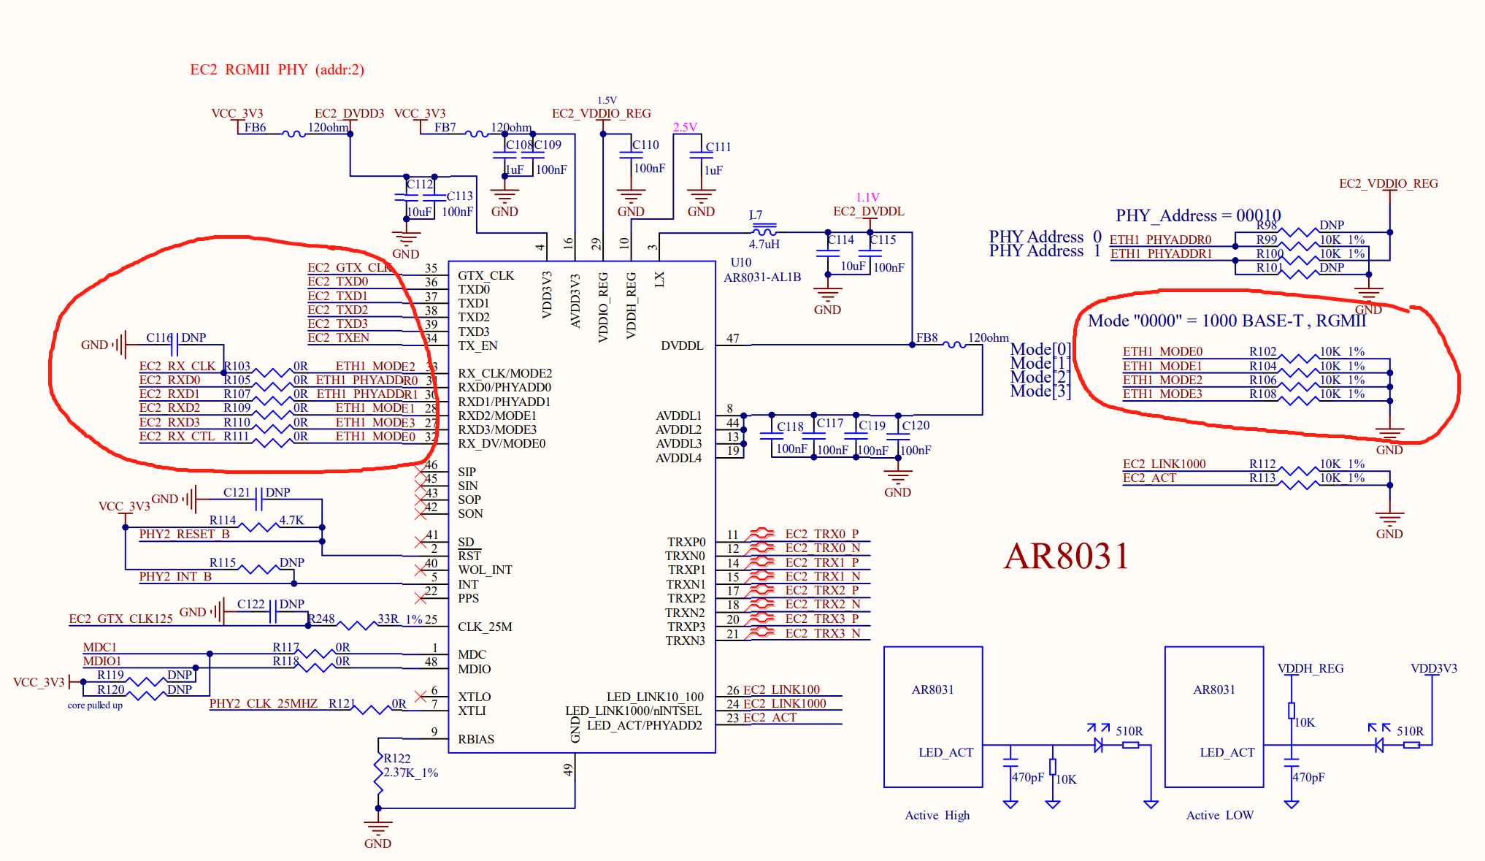The width and height of the screenshot is (1485, 861).
Task: Select the "R103" resistor label
Action: (237, 366)
